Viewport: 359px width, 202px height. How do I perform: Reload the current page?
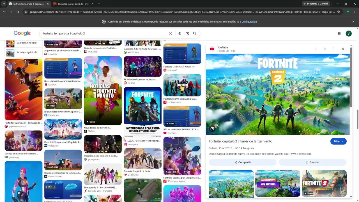[x=18, y=12]
